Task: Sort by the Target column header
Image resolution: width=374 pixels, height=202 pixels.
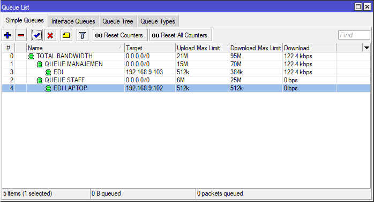Action: pos(150,48)
